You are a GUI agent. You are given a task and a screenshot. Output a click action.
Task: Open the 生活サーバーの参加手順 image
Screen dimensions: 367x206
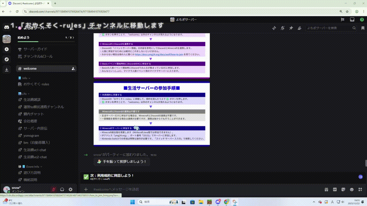[x=152, y=114]
